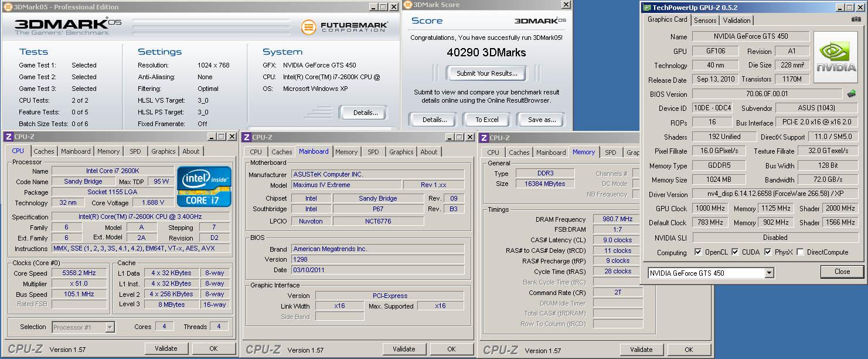Click Validate in the CPU-Z Memory window
The image size is (868, 359).
click(641, 350)
